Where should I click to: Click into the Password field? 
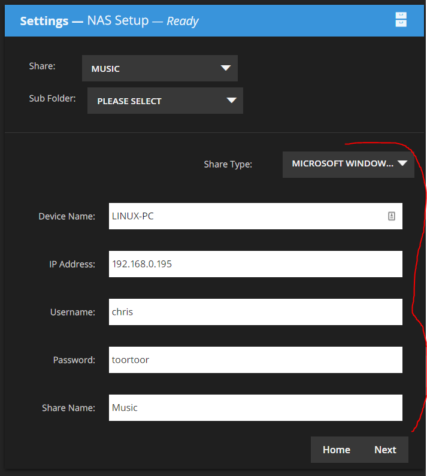256,360
